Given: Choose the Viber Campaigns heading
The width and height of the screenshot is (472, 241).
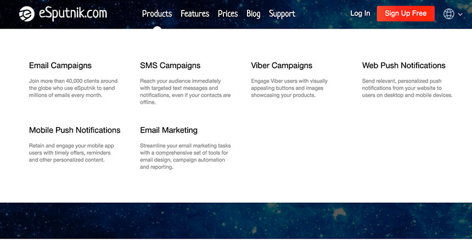Looking at the screenshot, I should pyautogui.click(x=282, y=66).
